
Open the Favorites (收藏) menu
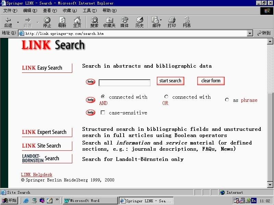click(70, 11)
